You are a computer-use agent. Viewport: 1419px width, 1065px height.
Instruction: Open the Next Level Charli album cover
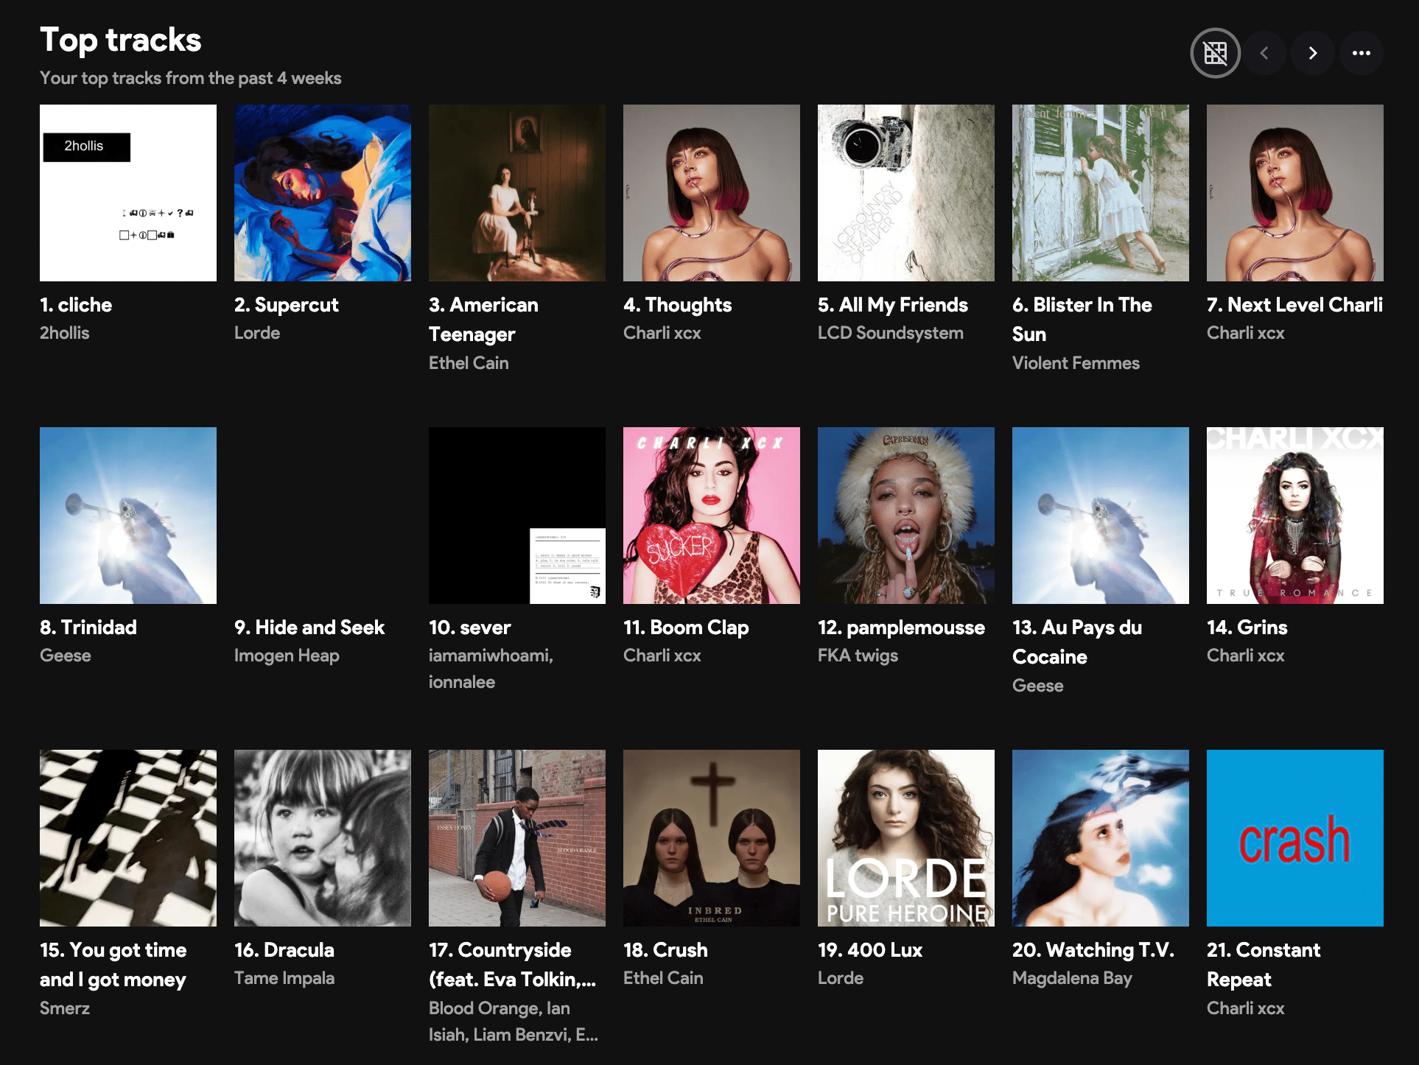[x=1295, y=193]
